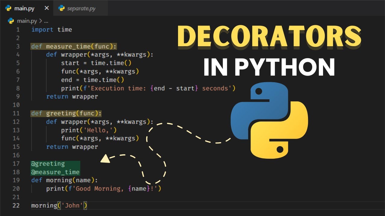Screen dimensions: 385x216
Task: Click the IN PYTHON title text
Action: (269, 67)
